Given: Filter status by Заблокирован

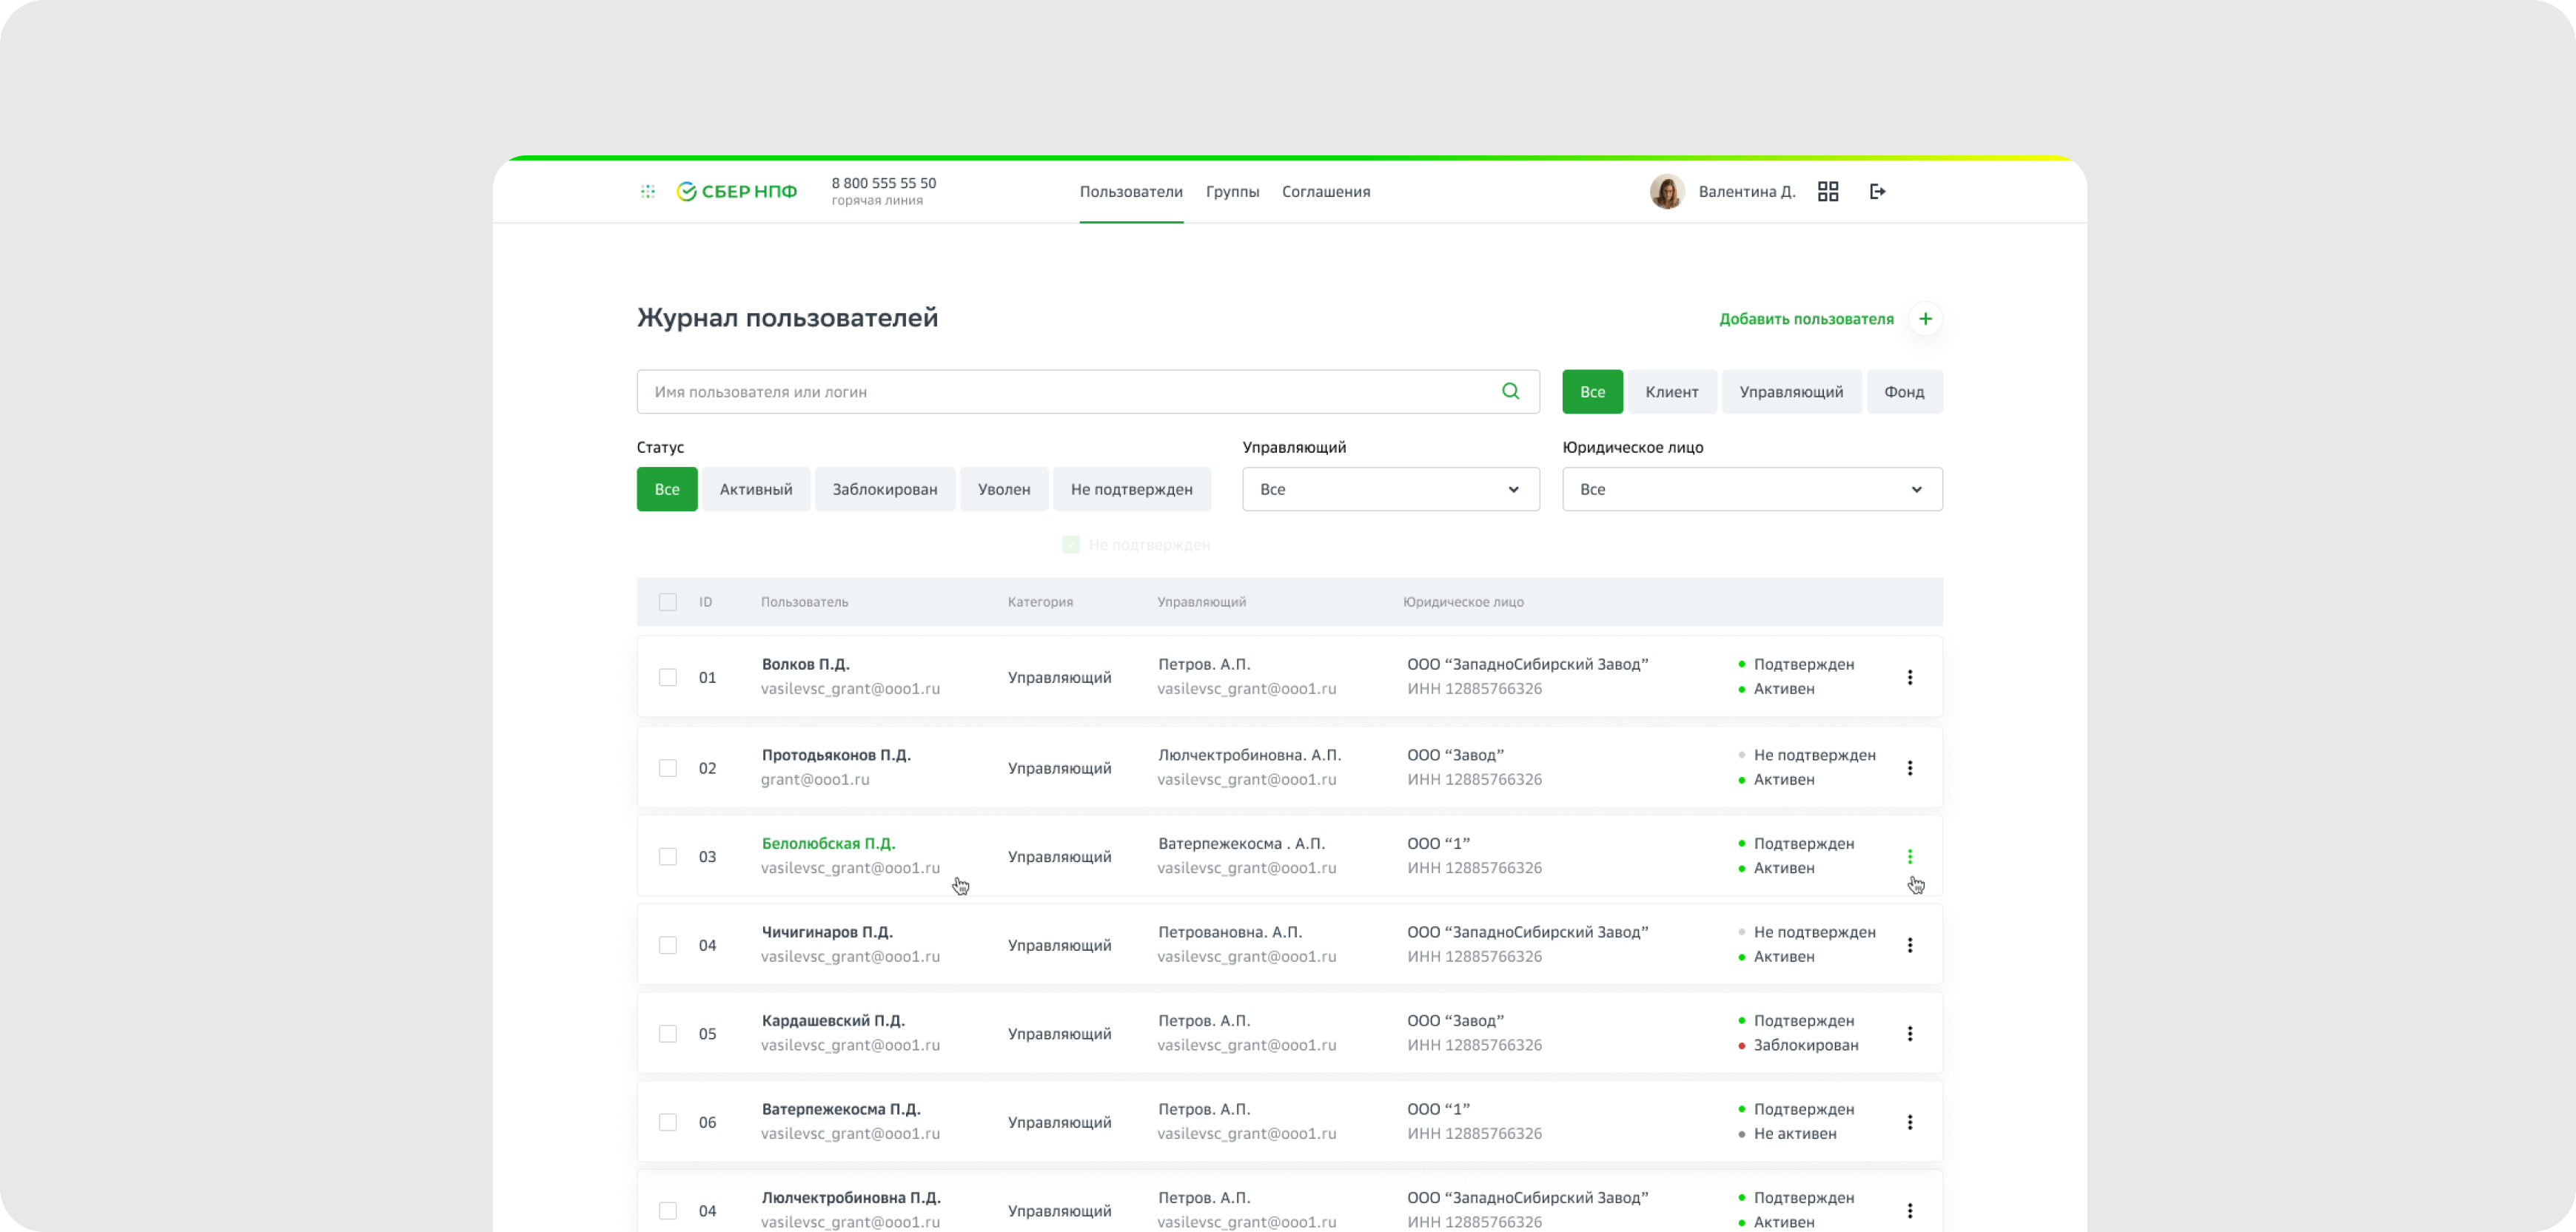Looking at the screenshot, I should click(884, 489).
